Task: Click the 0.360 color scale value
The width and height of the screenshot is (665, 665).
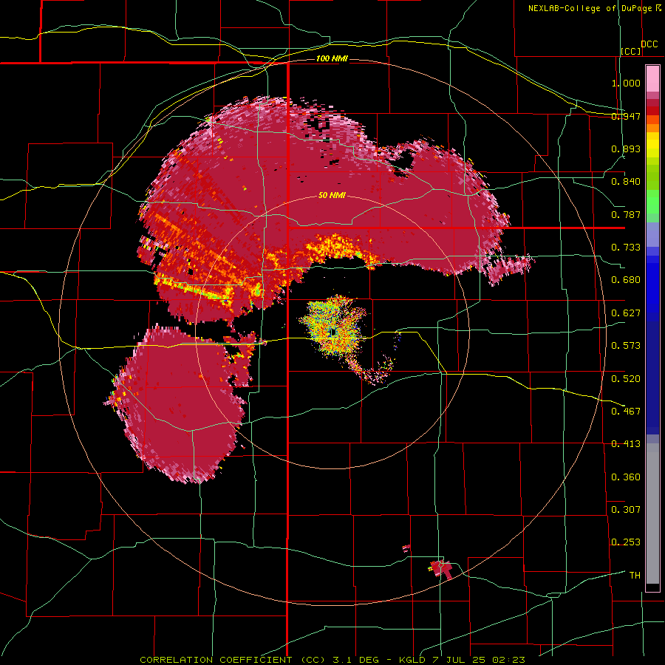Action: coord(626,477)
